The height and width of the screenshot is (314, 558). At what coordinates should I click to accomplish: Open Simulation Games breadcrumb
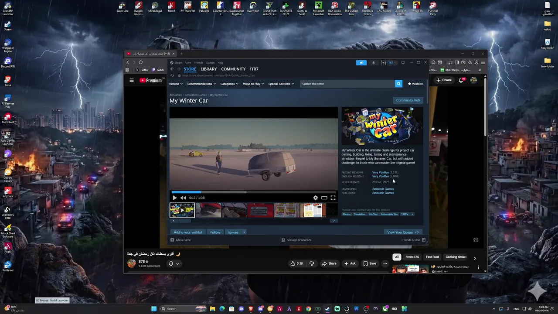(x=195, y=95)
